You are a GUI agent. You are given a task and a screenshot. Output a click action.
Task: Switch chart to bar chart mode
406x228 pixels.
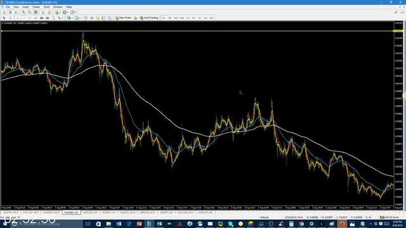(4, 13)
